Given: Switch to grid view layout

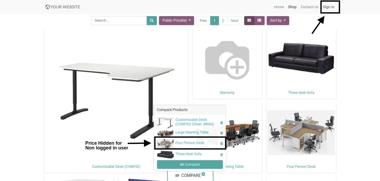Looking at the screenshot, I should pyautogui.click(x=249, y=21).
